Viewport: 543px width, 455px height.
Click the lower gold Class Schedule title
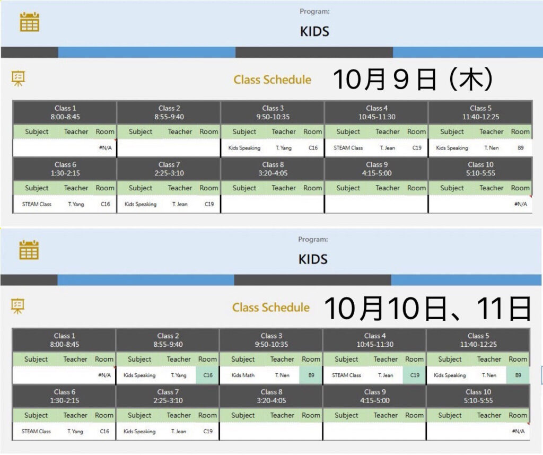[x=270, y=308]
